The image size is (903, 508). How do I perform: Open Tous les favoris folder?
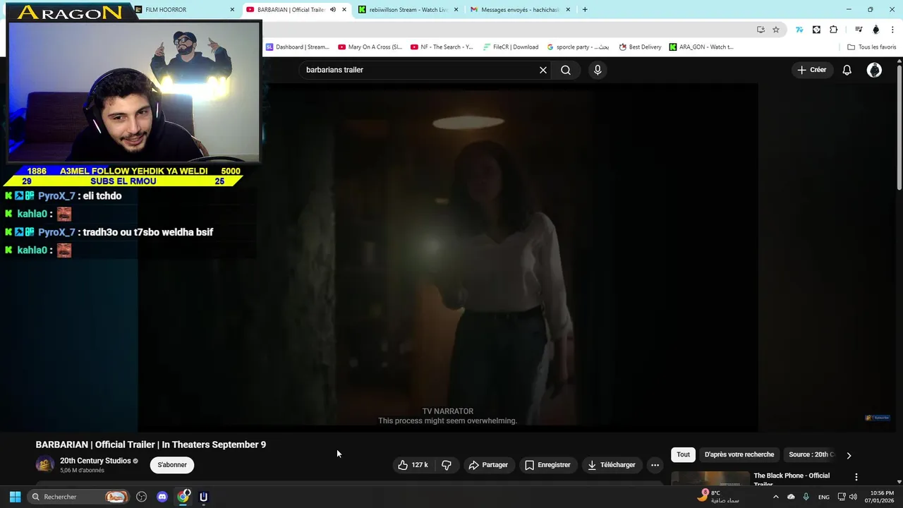(871, 47)
